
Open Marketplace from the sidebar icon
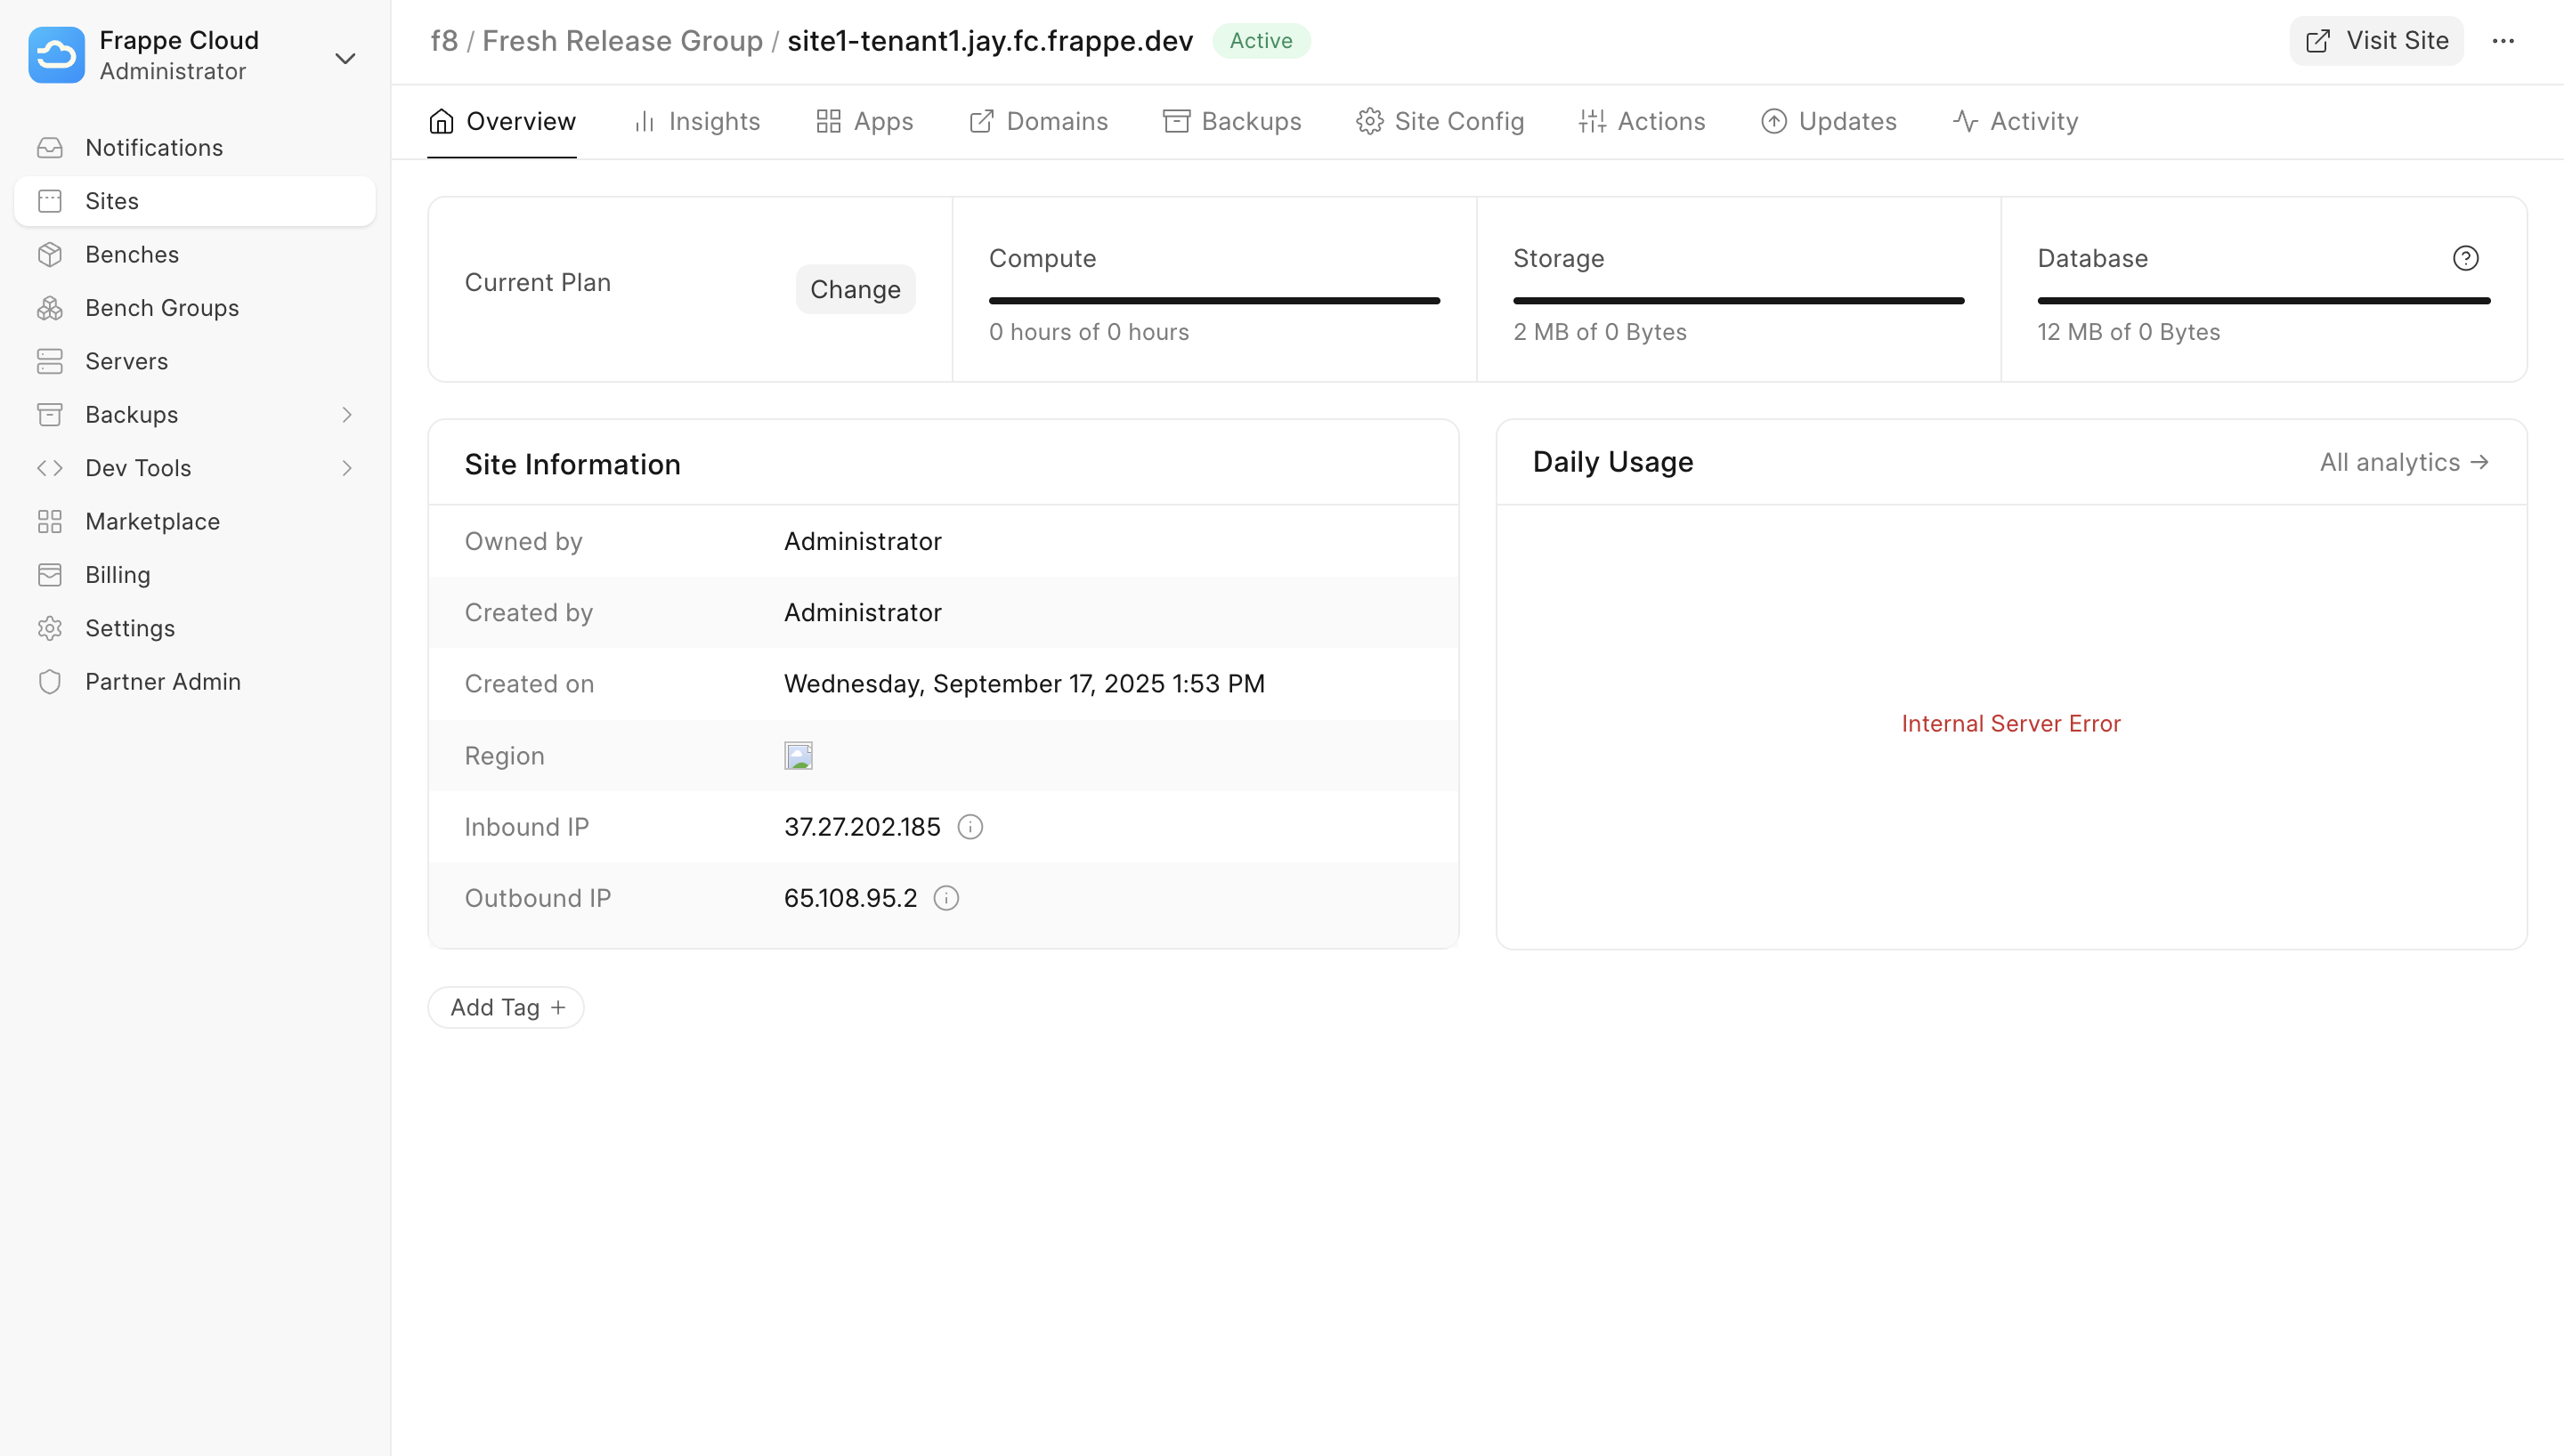point(51,521)
